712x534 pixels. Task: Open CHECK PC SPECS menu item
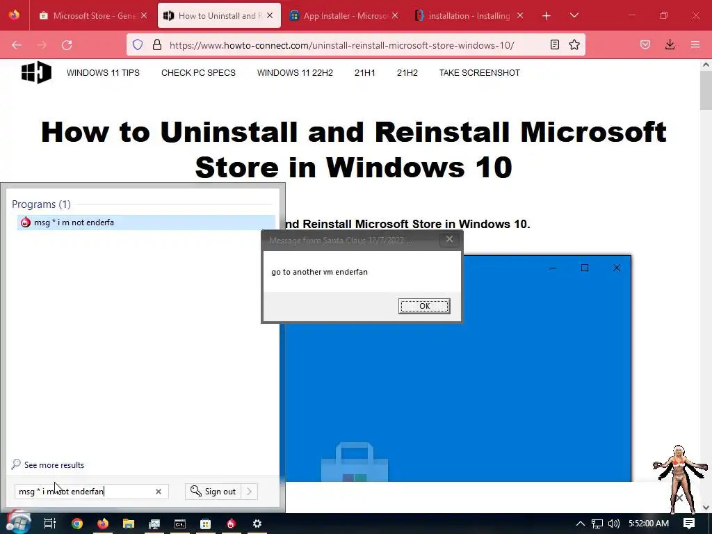[198, 72]
